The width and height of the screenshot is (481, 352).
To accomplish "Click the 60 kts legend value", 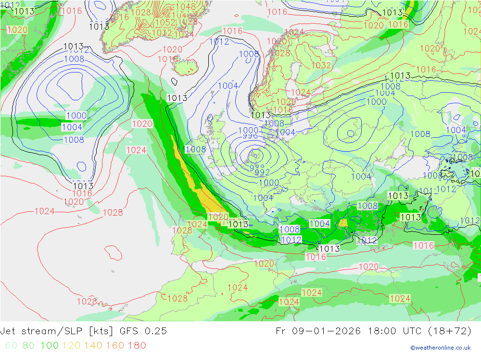I will click(x=12, y=345).
